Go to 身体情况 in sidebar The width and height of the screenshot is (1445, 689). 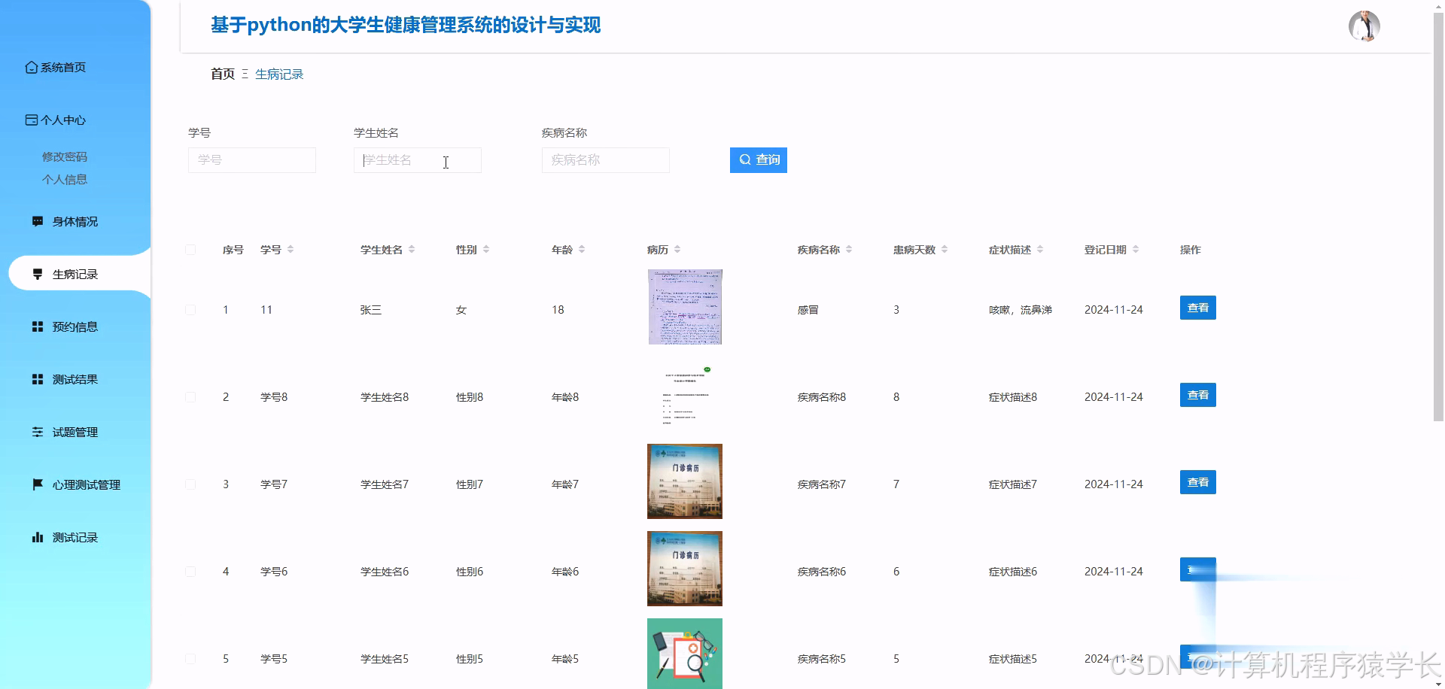coord(75,222)
